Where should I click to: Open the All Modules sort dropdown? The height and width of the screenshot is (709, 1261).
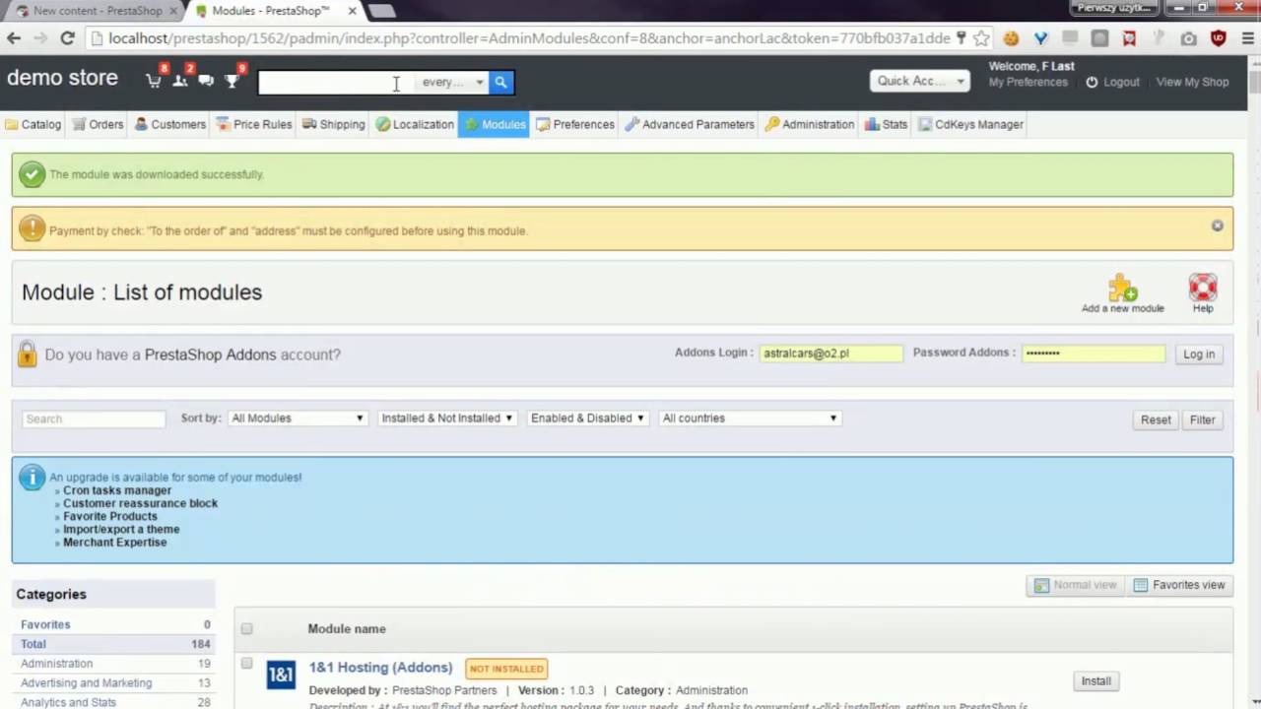point(297,418)
